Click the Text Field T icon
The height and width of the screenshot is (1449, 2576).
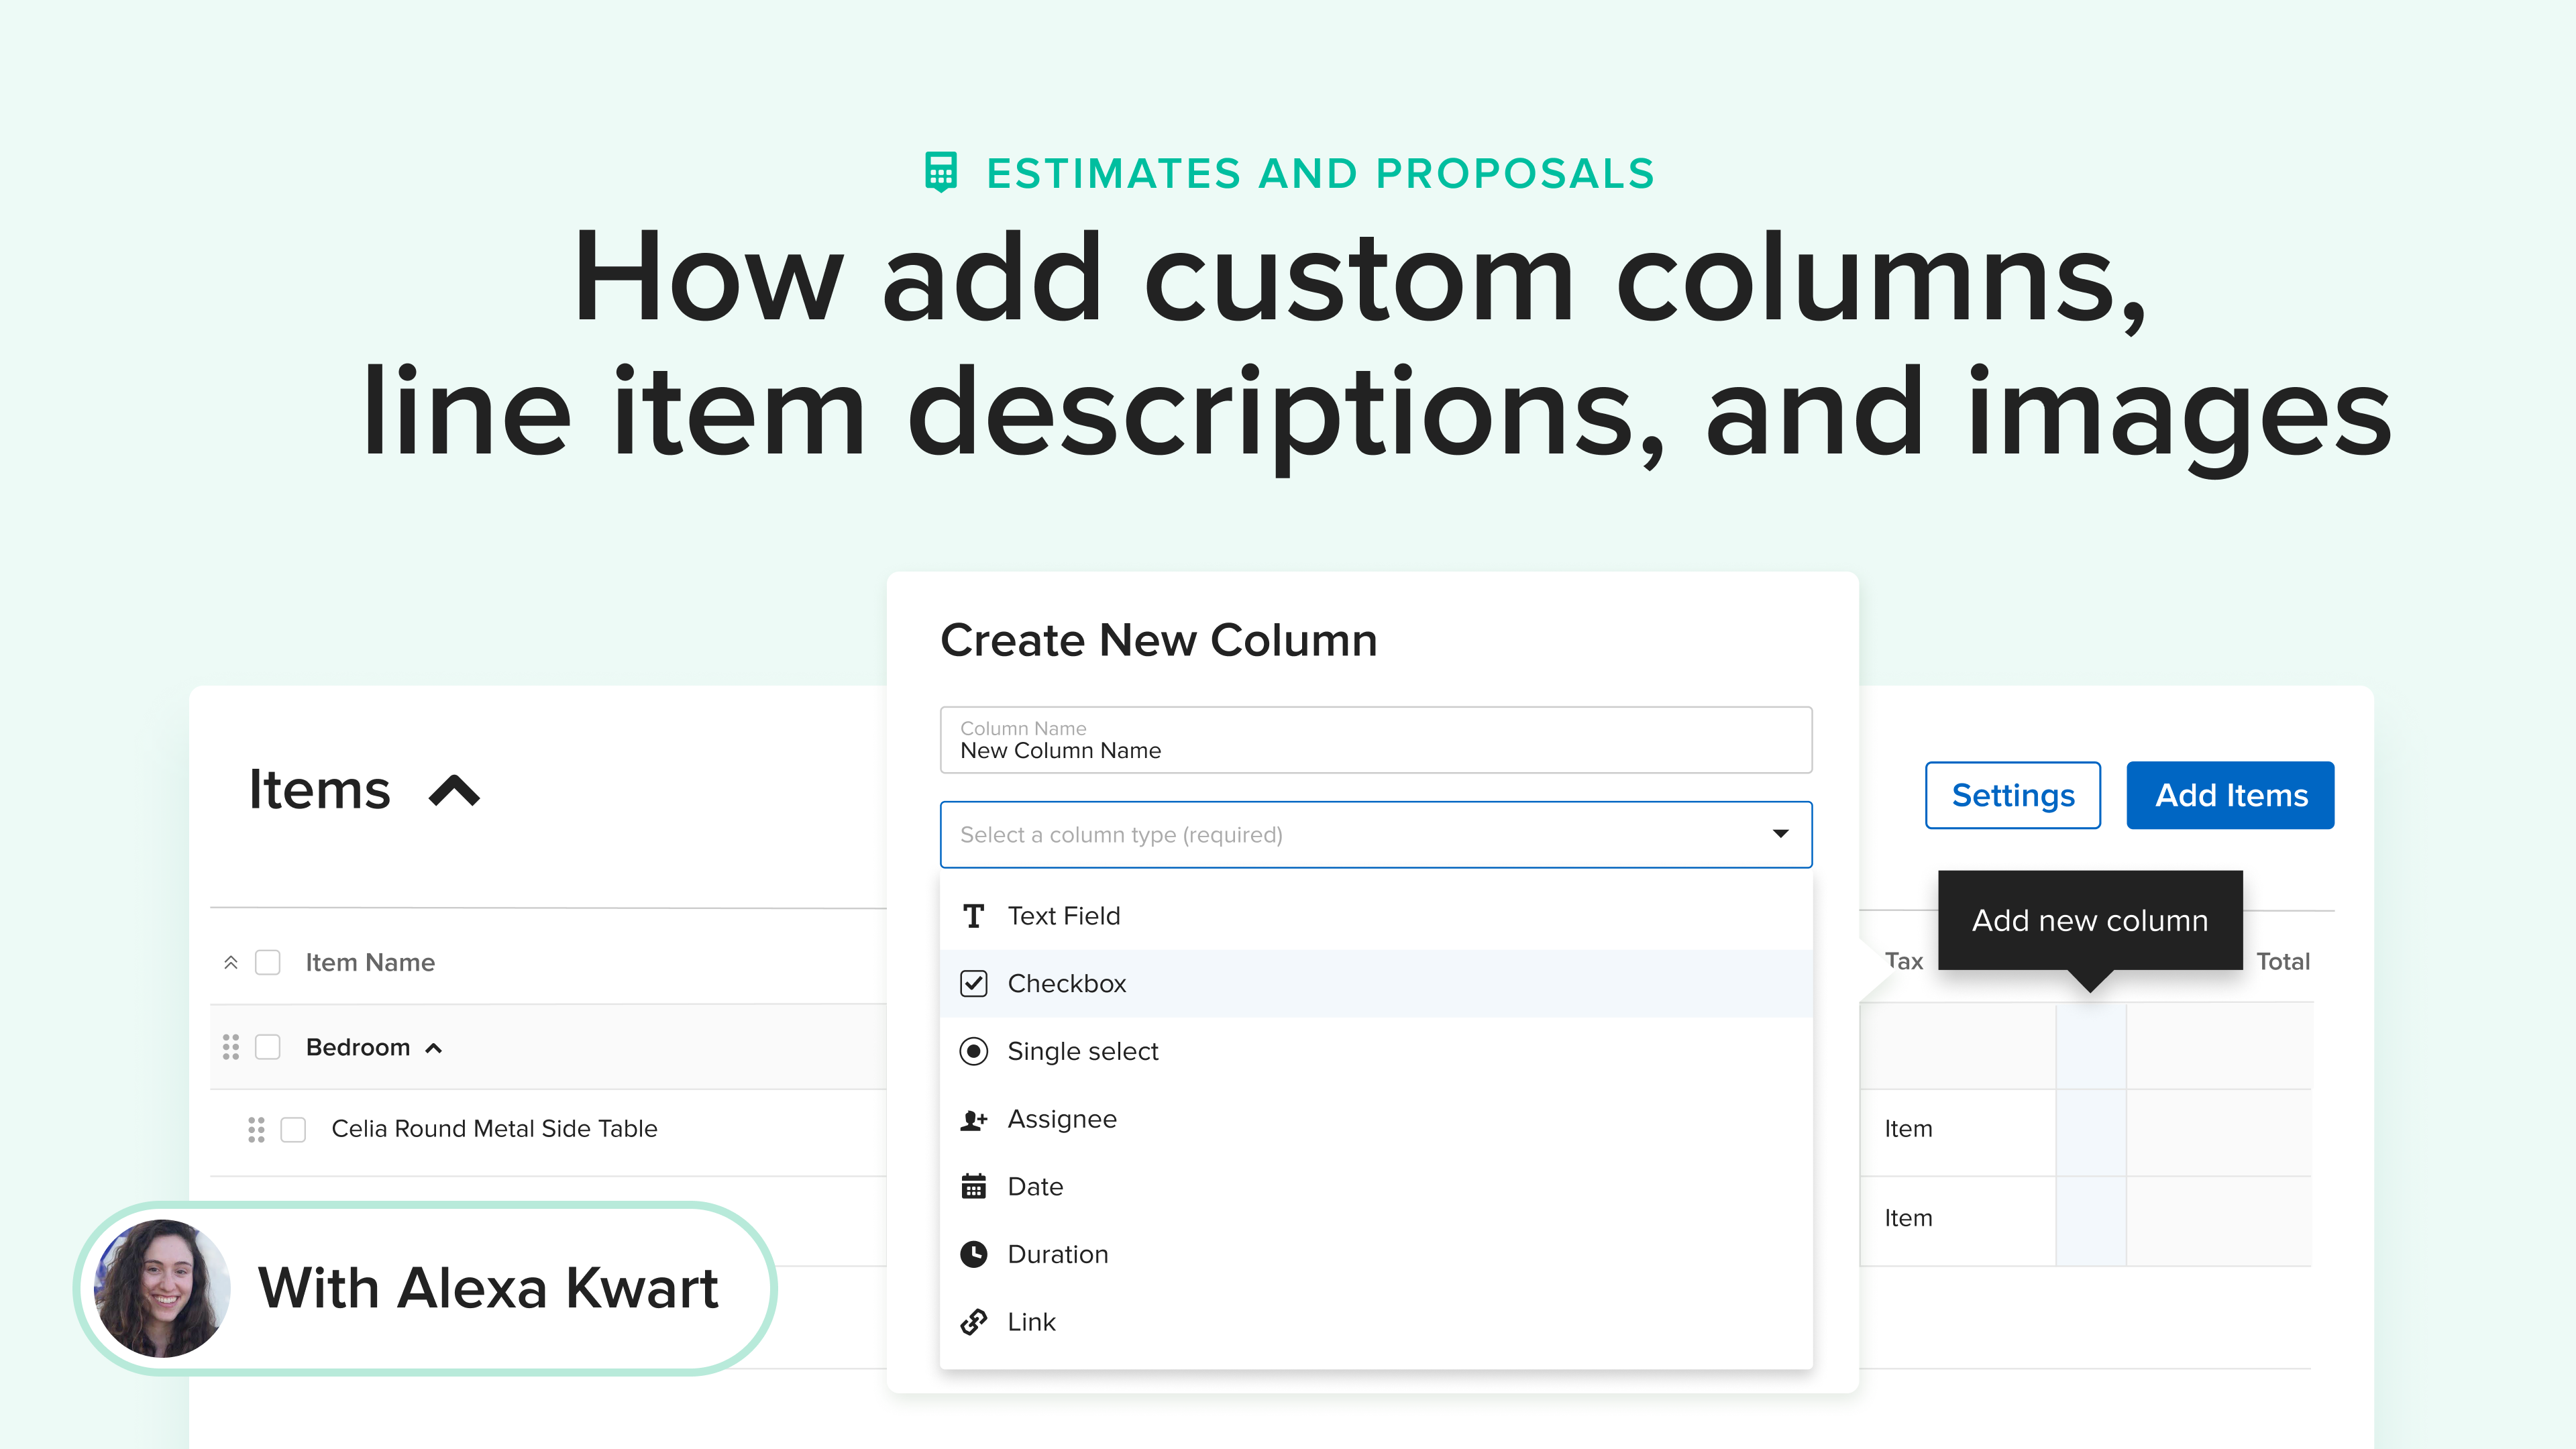tap(973, 916)
